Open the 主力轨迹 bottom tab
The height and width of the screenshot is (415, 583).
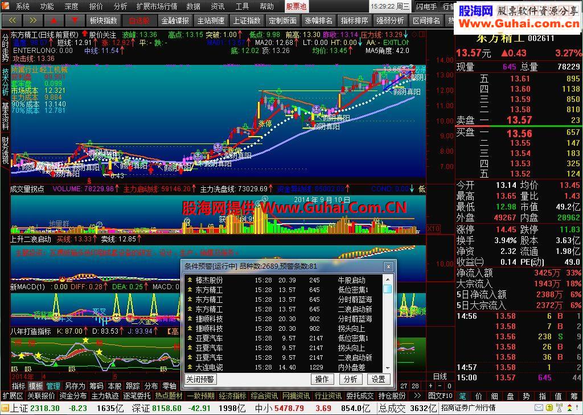(x=105, y=396)
